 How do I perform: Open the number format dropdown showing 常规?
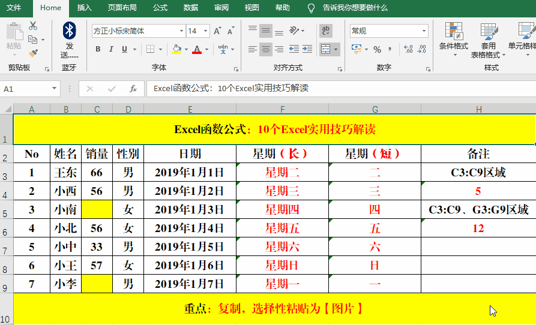coord(424,31)
